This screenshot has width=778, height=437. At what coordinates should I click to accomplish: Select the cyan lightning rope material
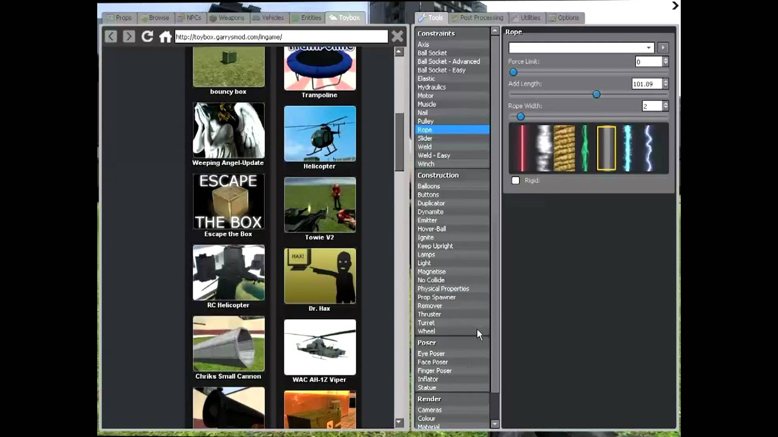pos(627,148)
